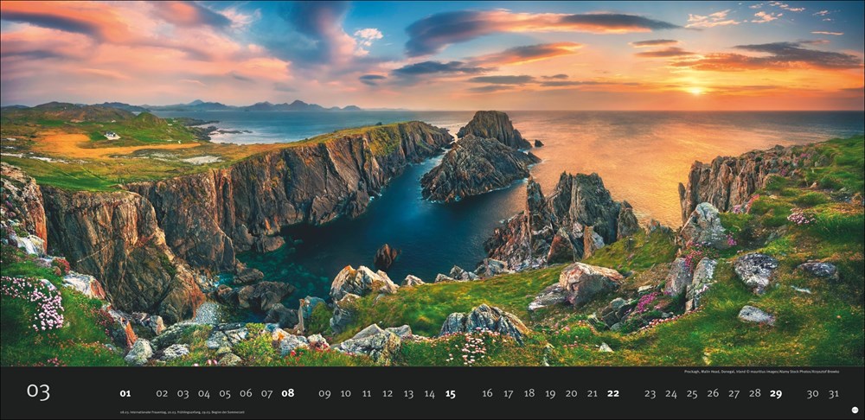The image size is (865, 420).
Task: Click the setting sun on the horizon
Action: pyautogui.click(x=695, y=89)
